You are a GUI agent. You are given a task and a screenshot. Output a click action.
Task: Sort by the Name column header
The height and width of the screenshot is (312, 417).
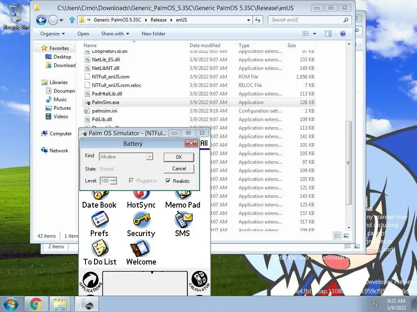tap(90, 45)
